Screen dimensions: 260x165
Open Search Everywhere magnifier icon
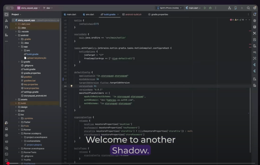(x=248, y=8)
